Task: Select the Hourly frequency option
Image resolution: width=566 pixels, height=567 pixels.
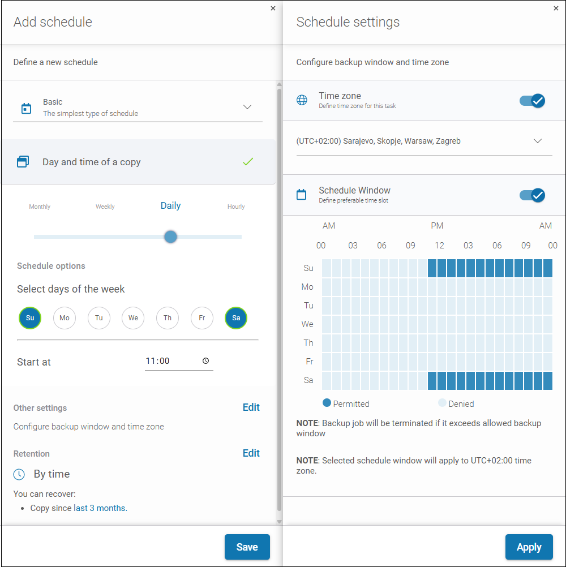Action: 236,207
